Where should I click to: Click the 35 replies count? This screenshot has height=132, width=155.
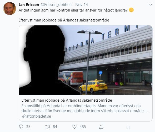click(28, 127)
